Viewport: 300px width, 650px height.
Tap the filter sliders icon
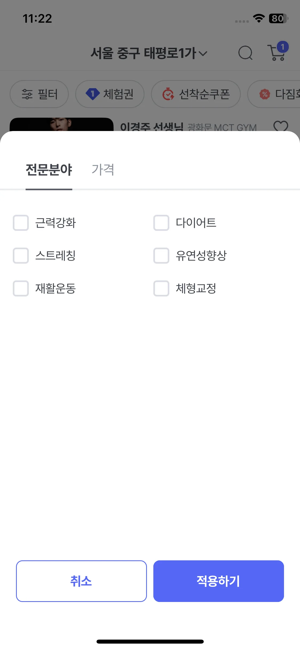(27, 94)
